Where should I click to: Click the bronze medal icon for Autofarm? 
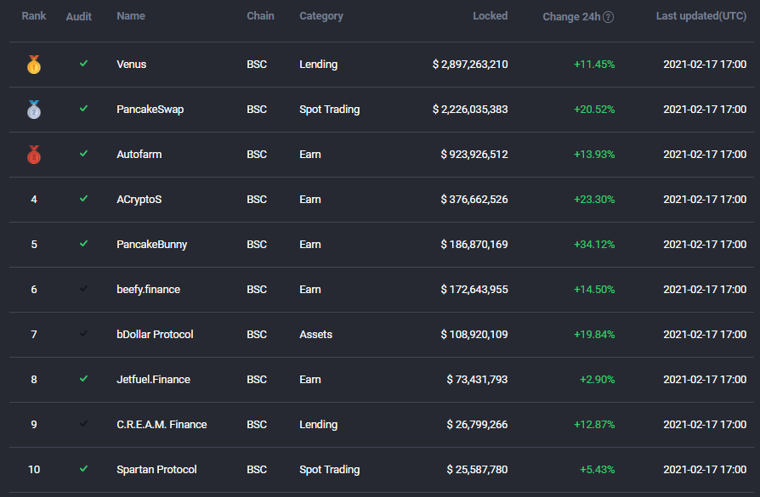click(34, 155)
